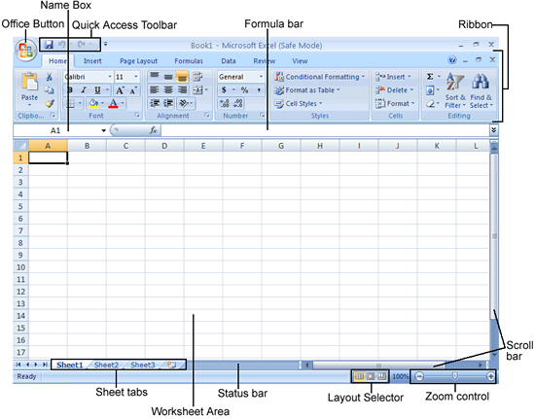Click the Fill down icon in Editing

[x=430, y=90]
